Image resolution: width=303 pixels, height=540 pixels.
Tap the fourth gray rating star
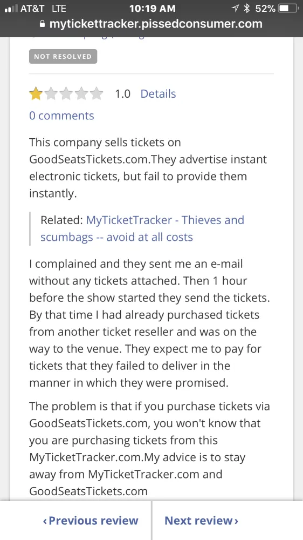pos(81,93)
